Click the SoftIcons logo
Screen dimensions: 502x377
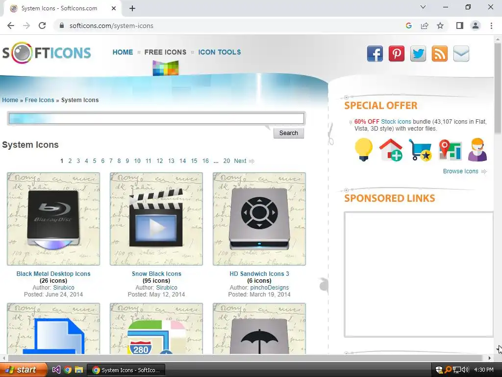[47, 53]
